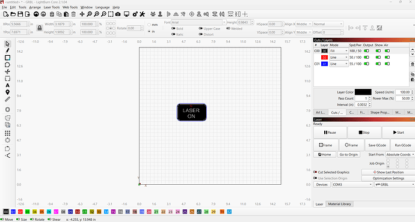Screen dimensions: 415x222
Task: Click the Mirror Horizontal icon
Action: tap(176, 14)
